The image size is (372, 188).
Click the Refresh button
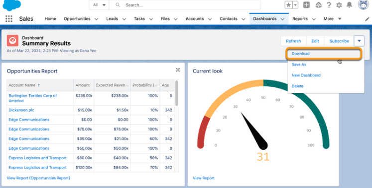tap(293, 41)
